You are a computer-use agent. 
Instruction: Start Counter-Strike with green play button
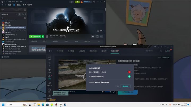coord(35,36)
